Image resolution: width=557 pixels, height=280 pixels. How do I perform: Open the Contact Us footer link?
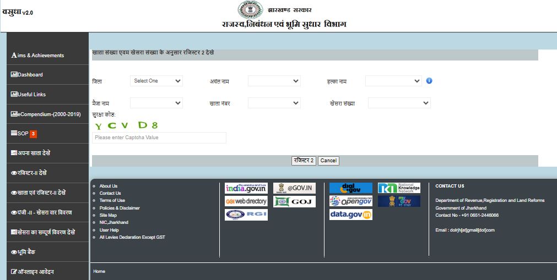[110, 193]
